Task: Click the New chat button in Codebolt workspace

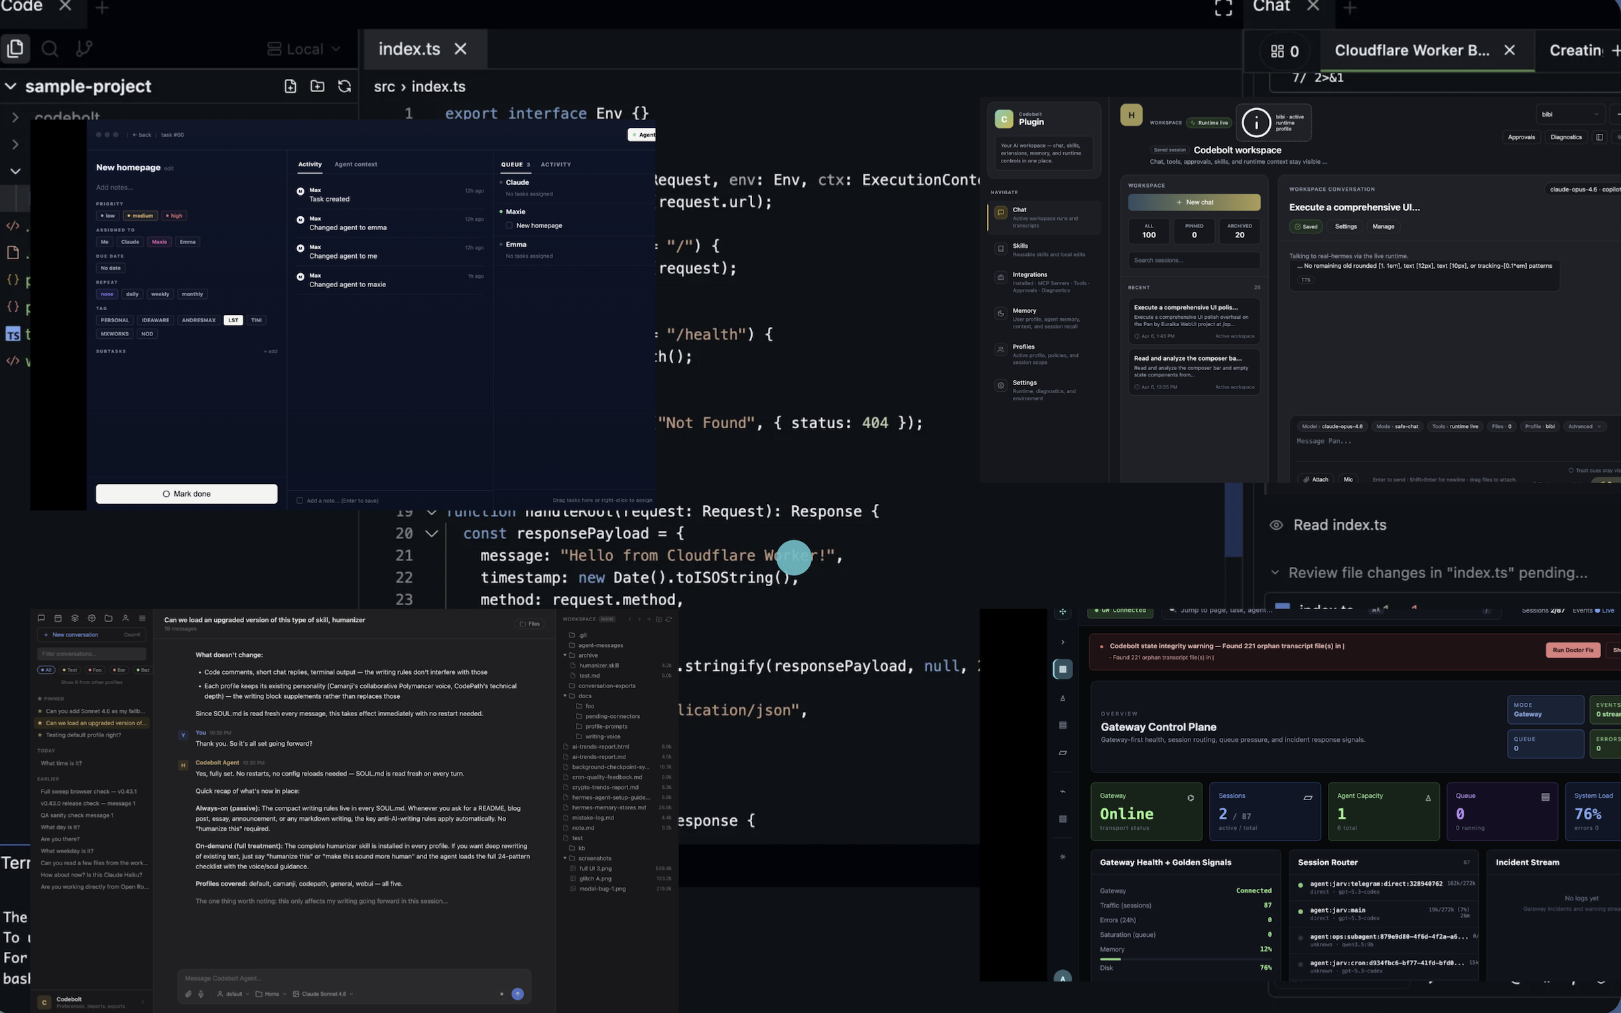Action: [1193, 202]
